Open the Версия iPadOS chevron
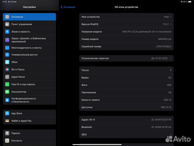Screen dimensions: 194x146 171,24
